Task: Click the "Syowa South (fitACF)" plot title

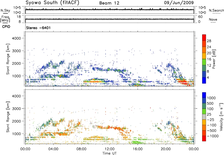Action: pos(52,3)
